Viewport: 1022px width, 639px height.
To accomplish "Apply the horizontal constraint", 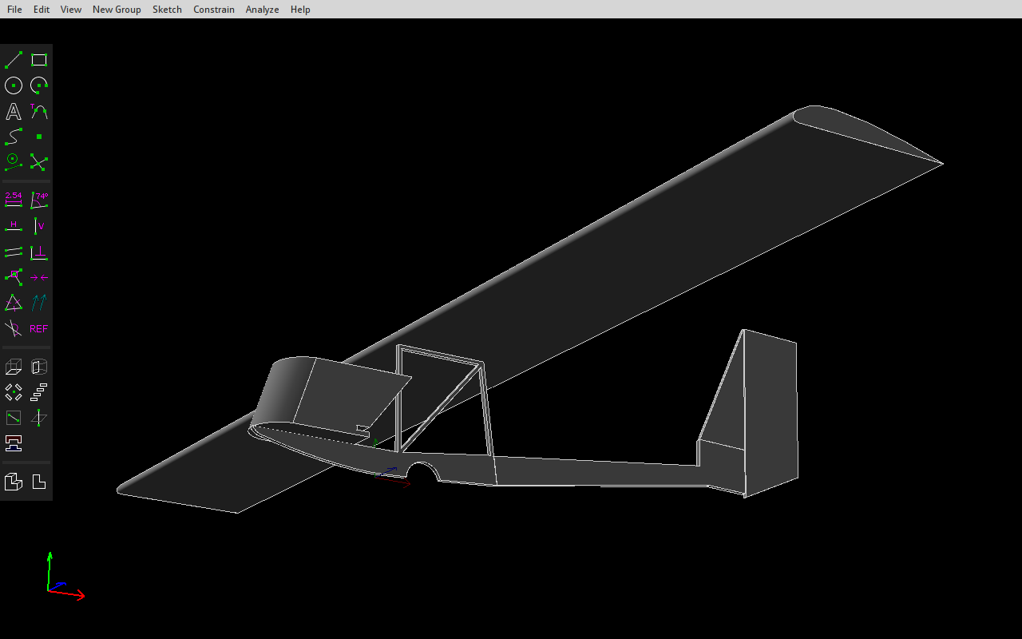I will [x=14, y=226].
